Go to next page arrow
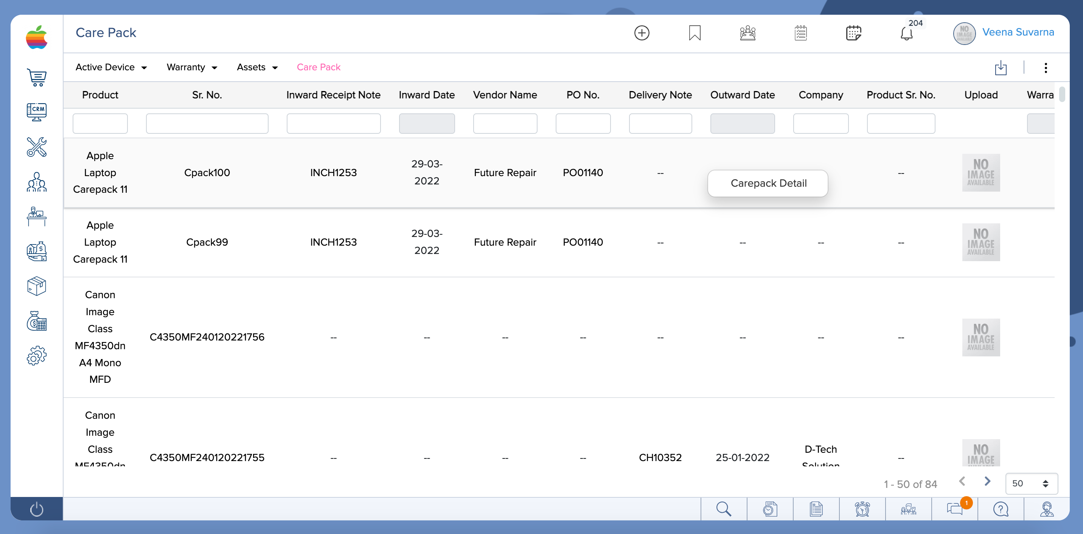Viewport: 1083px width, 534px height. tap(988, 481)
